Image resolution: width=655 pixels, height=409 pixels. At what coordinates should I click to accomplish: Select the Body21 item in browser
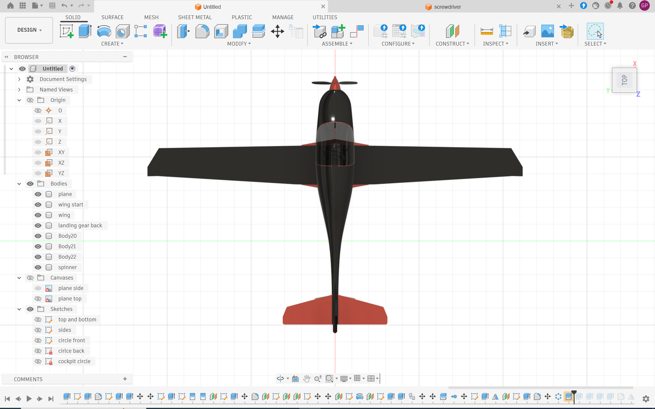pos(67,246)
